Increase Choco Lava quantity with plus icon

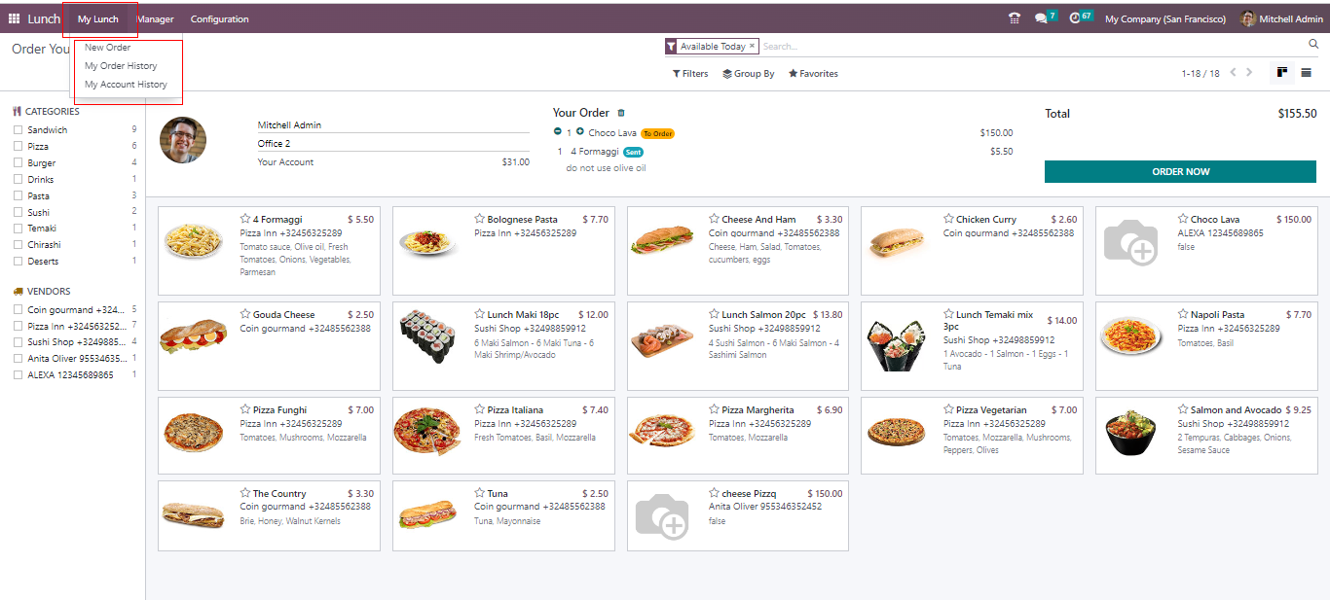click(580, 132)
